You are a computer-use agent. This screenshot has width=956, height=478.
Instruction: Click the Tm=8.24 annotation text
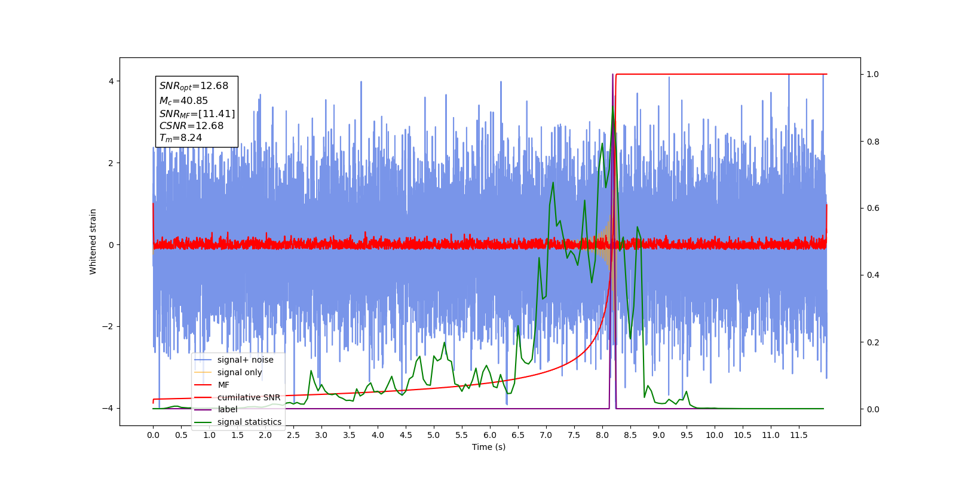pos(180,138)
